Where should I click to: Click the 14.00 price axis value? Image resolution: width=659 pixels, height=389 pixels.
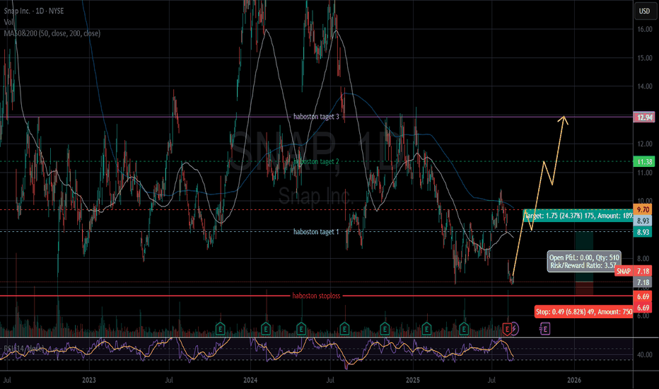[x=644, y=86]
